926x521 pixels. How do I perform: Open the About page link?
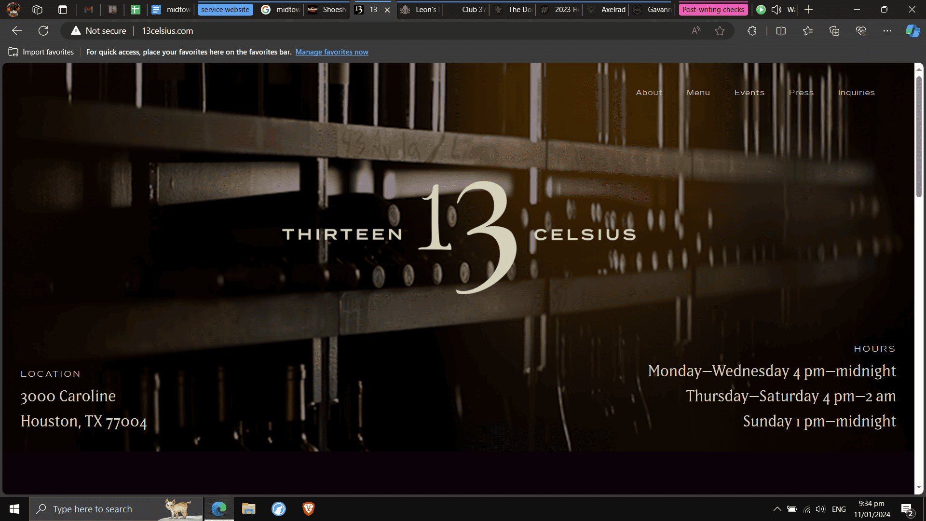649,93
